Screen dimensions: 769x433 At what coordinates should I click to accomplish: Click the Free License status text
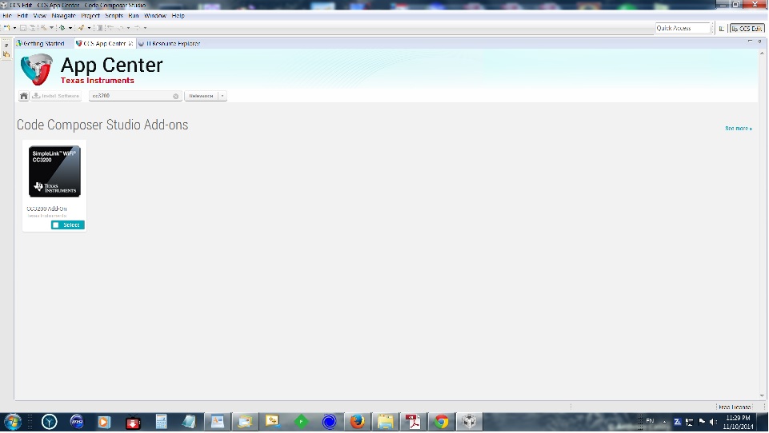[x=735, y=407]
